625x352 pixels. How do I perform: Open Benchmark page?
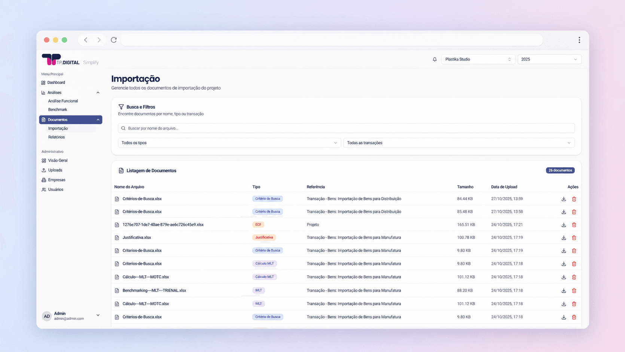click(x=58, y=109)
